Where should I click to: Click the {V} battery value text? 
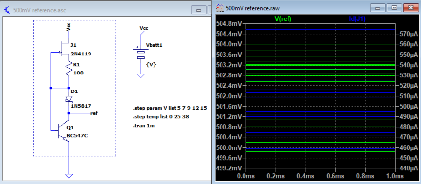(151, 65)
